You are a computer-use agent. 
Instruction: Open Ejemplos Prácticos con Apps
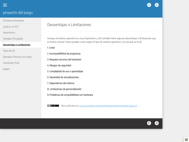click(21, 57)
